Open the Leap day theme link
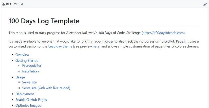Viewport: 209px width, 108px height. click(60, 46)
